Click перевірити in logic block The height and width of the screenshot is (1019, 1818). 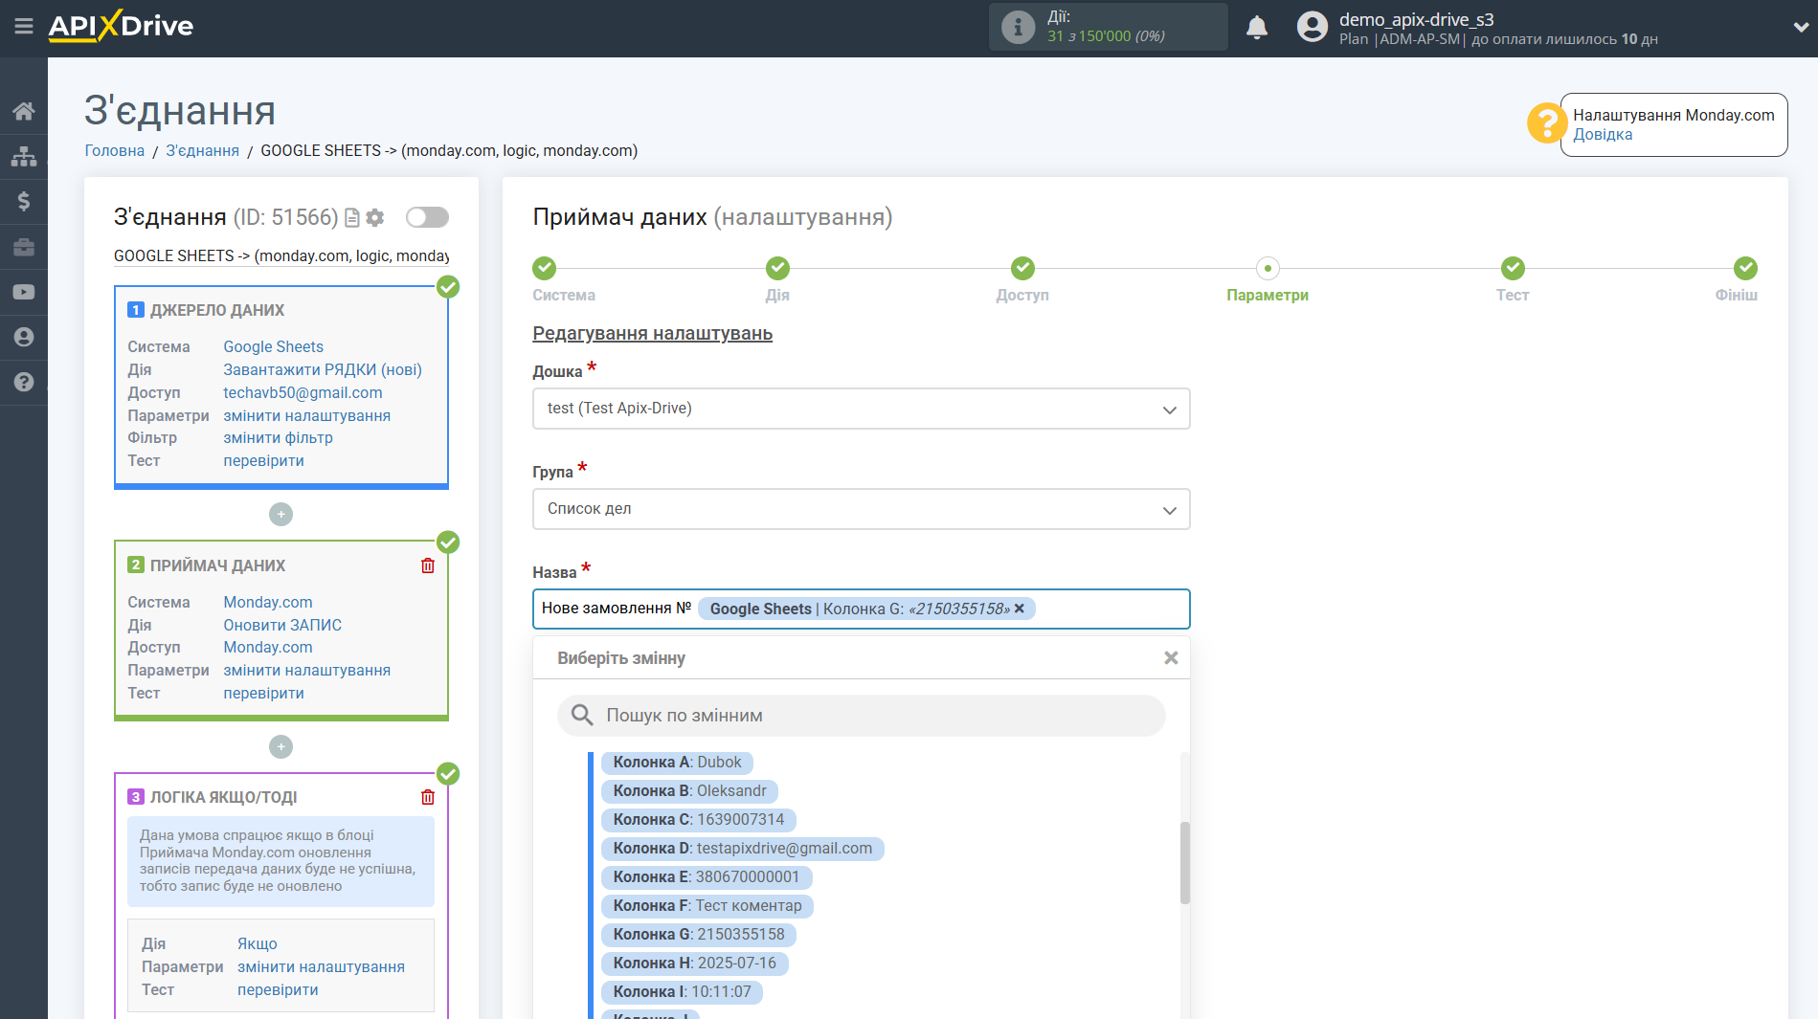278,989
